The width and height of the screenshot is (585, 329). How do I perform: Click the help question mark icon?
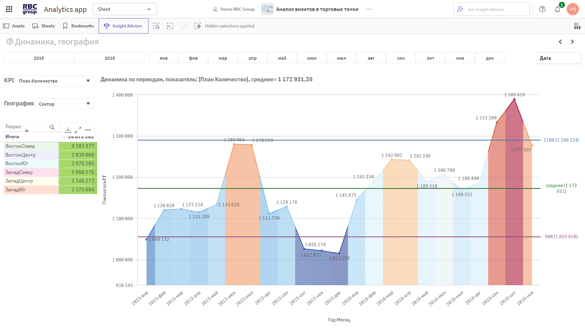tap(542, 9)
